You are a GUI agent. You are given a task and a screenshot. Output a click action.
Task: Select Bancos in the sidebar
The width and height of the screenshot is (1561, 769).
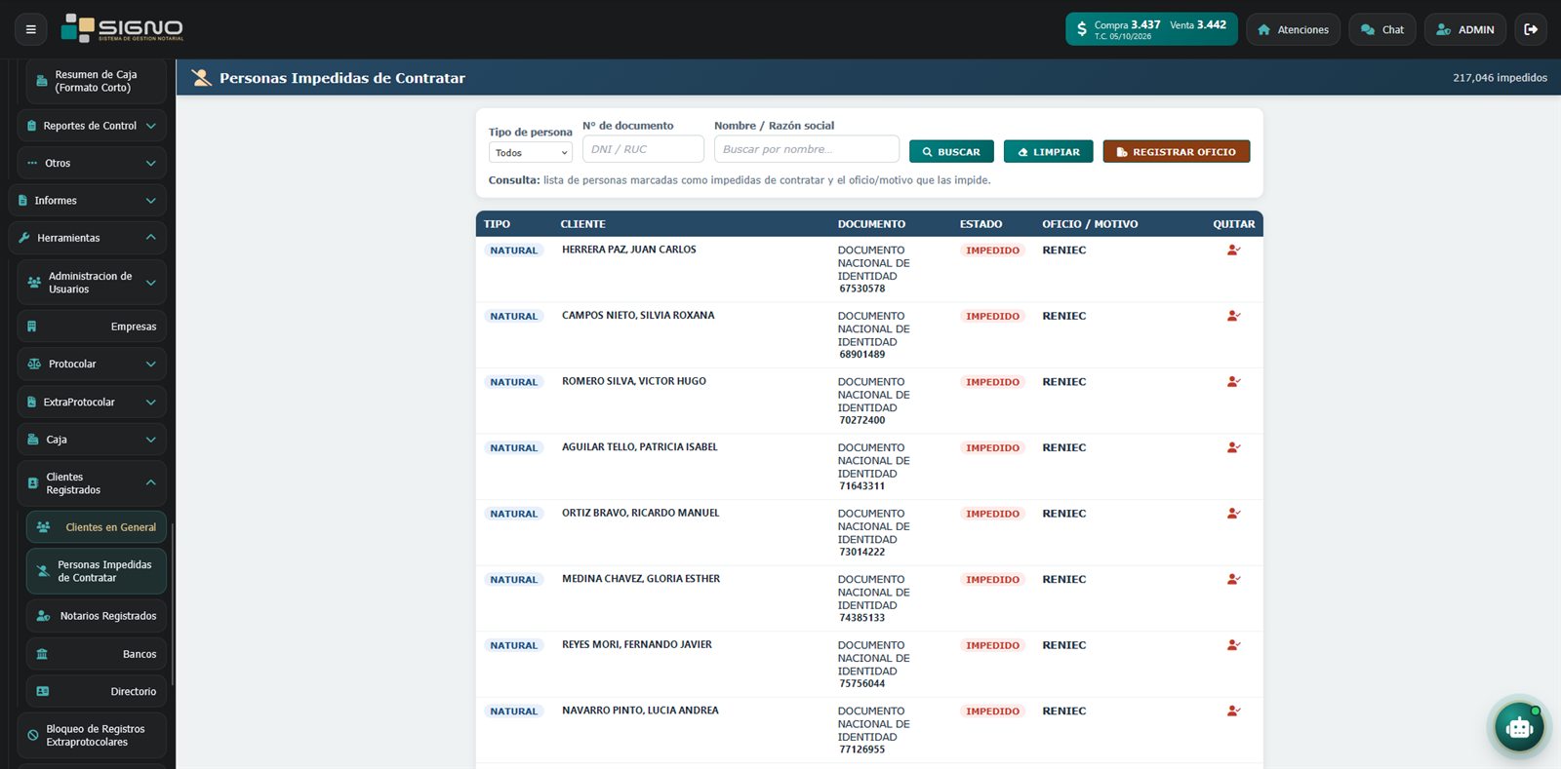[x=97, y=654]
